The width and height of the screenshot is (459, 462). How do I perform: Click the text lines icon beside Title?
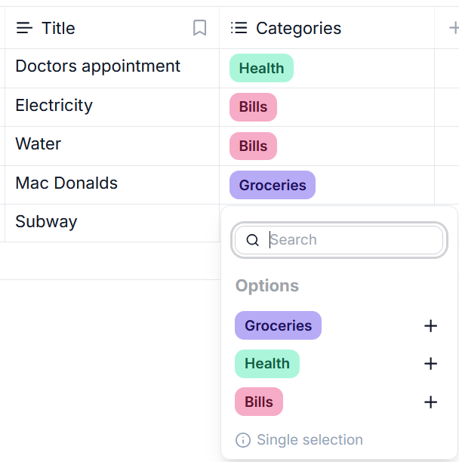coord(24,28)
